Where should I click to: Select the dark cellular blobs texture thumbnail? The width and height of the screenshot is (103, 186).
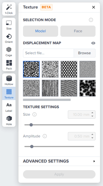click(x=87, y=88)
